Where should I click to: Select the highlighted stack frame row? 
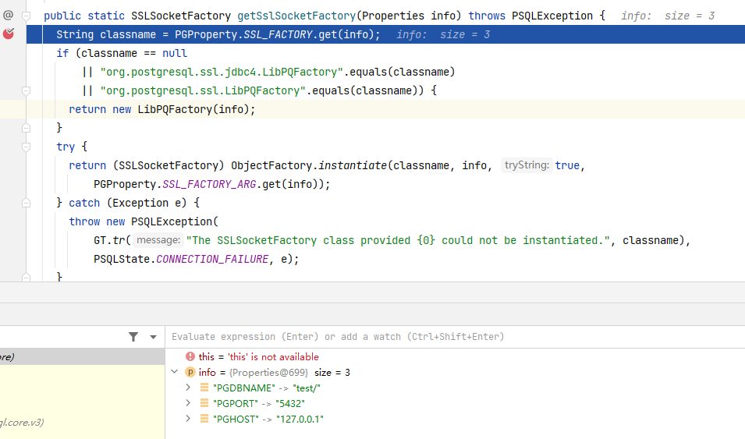click(x=78, y=356)
